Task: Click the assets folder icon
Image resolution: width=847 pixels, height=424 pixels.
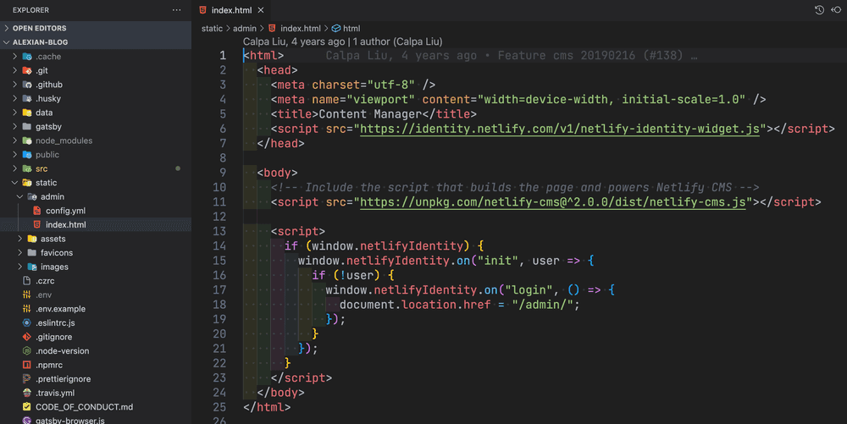Action: (32, 239)
